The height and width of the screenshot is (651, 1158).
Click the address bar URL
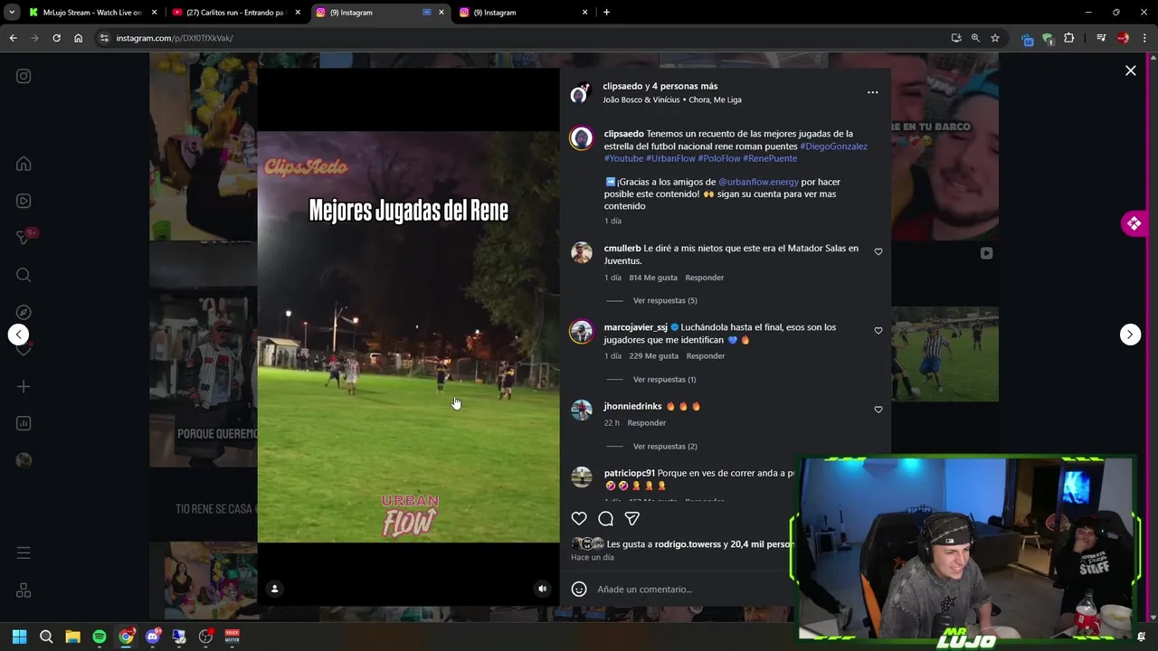(175, 38)
